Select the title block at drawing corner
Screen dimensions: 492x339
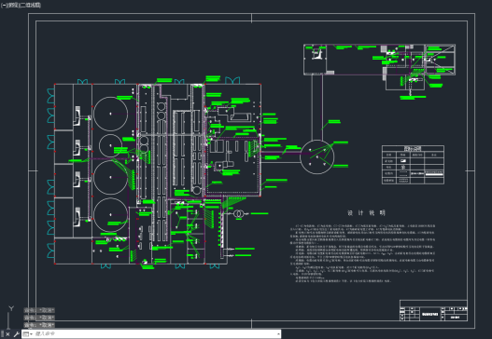pos(433,310)
